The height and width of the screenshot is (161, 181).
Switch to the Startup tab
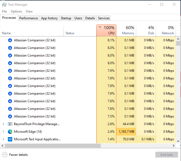[66, 18]
